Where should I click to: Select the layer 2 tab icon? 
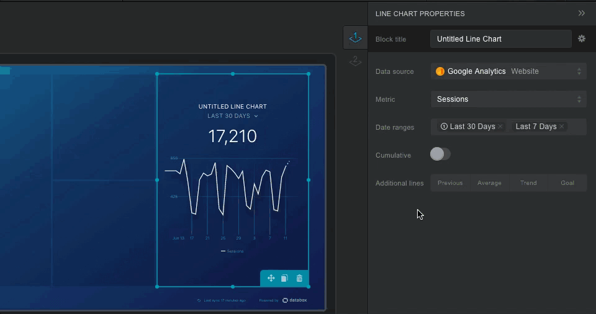point(355,61)
